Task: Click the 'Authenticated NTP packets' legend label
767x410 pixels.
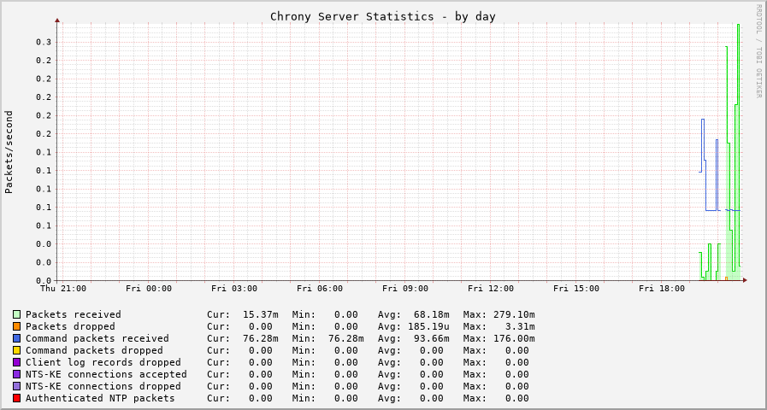Action: [100, 398]
